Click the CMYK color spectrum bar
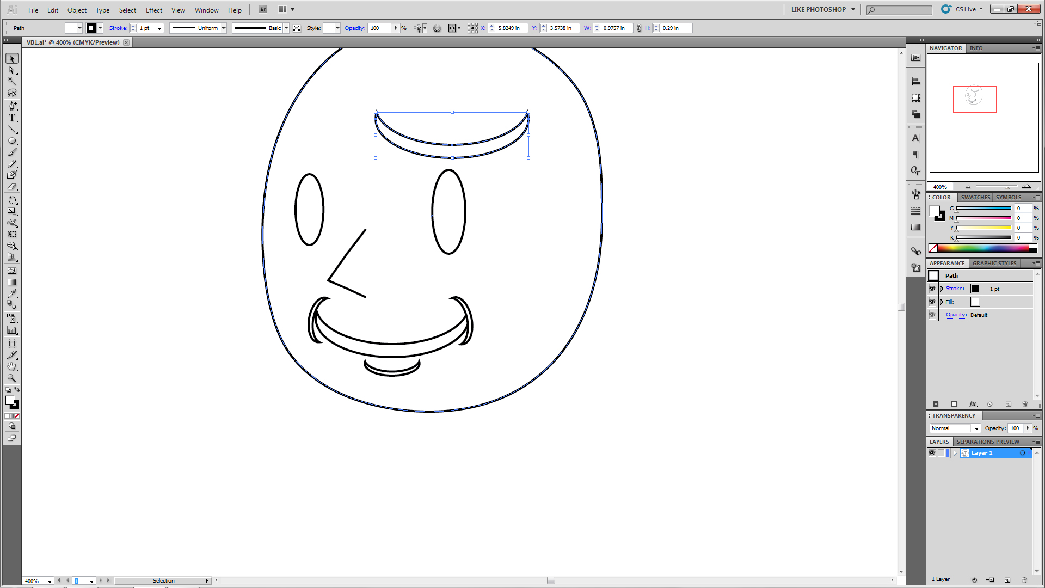The height and width of the screenshot is (588, 1045). click(x=986, y=248)
